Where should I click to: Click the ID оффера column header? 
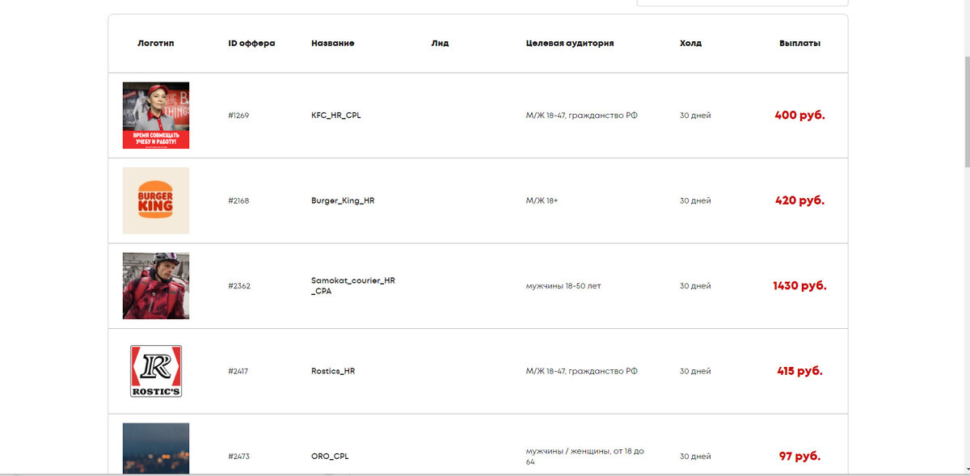[251, 44]
